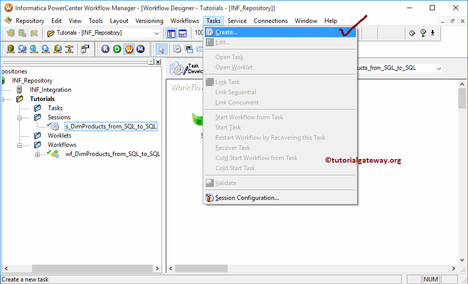
Task: Toggle the Output window view icon
Action: point(183,33)
